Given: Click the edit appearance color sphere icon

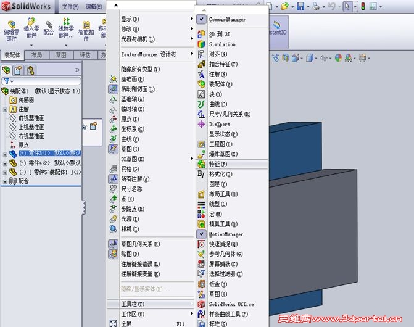Looking at the screenshot, I should [338, 58].
